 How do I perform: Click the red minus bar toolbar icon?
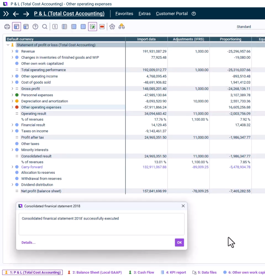click(x=102, y=27)
